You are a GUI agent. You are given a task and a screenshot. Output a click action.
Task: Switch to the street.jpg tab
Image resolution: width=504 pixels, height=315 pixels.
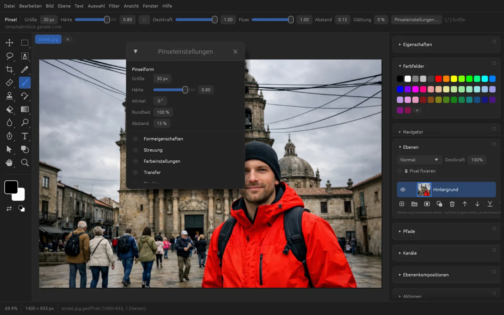click(x=48, y=39)
